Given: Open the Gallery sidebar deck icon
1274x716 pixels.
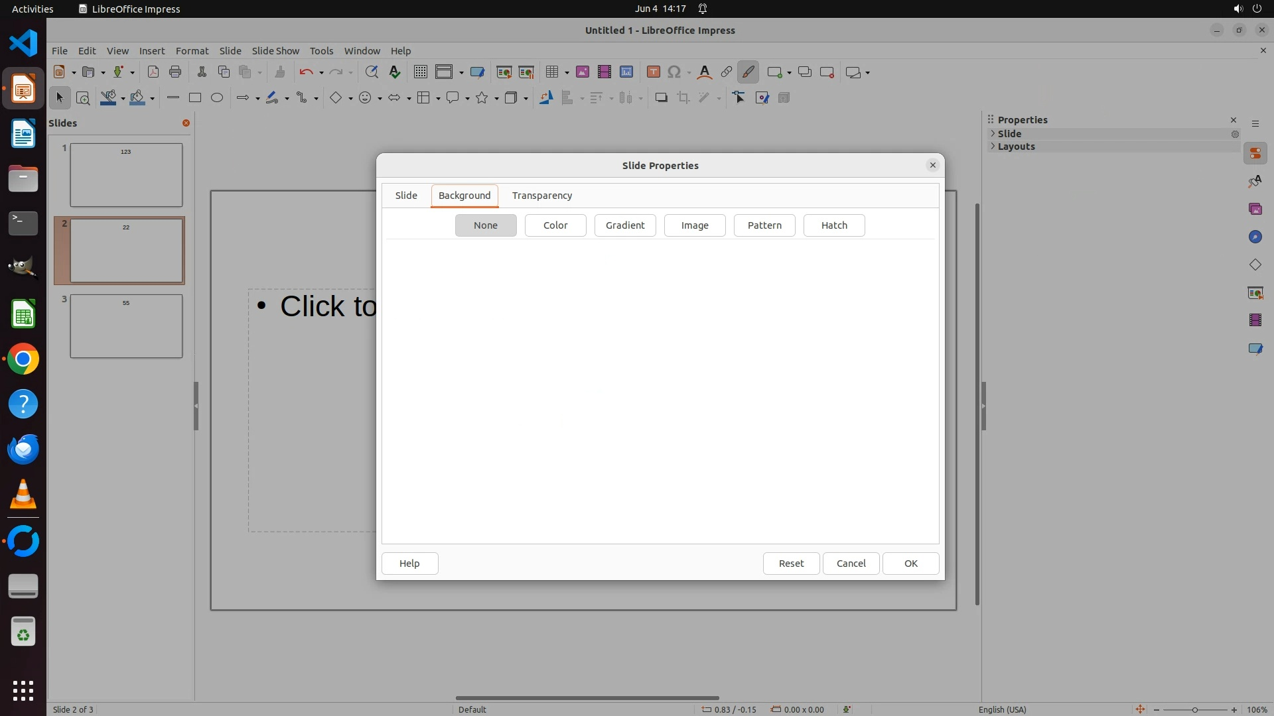Looking at the screenshot, I should [x=1255, y=209].
